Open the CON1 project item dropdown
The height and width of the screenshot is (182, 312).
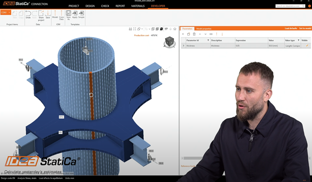point(5,13)
